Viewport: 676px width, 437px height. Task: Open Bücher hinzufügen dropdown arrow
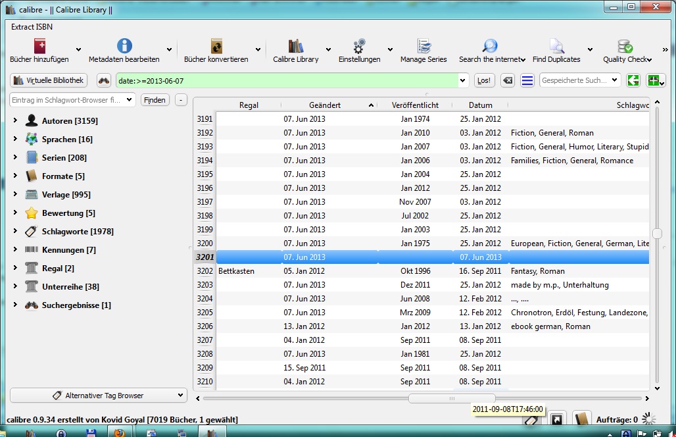78,49
